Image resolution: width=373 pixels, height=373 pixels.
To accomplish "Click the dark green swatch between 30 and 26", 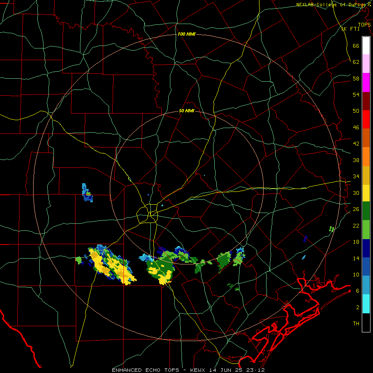I will [x=366, y=211].
